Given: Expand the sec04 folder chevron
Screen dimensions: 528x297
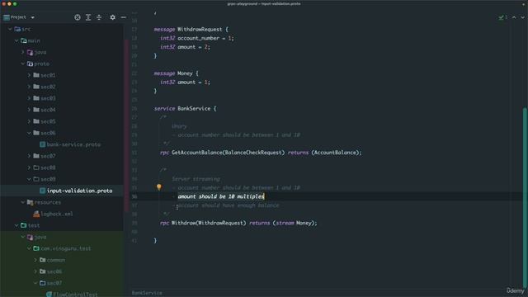Looking at the screenshot, I should coord(30,110).
